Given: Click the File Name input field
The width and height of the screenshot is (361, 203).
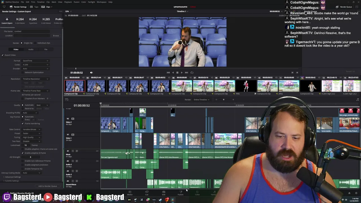Looking at the screenshot, I should click(32, 31).
